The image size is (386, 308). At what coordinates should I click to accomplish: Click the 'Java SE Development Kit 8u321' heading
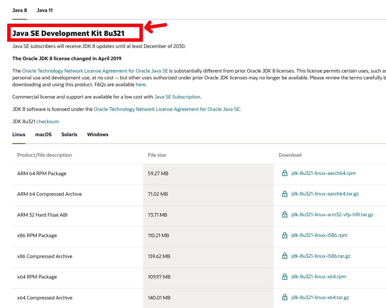[x=69, y=33]
